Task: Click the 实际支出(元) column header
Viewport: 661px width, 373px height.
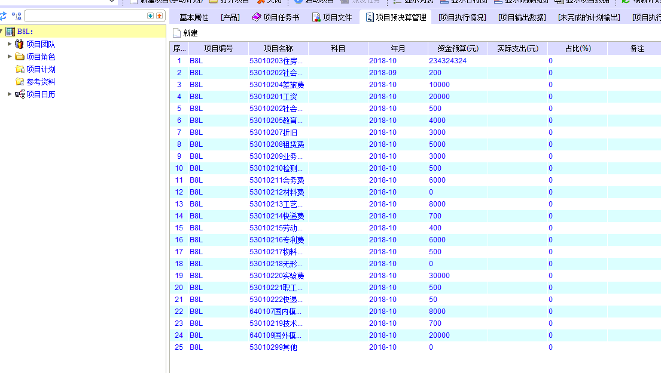Action: (x=517, y=49)
